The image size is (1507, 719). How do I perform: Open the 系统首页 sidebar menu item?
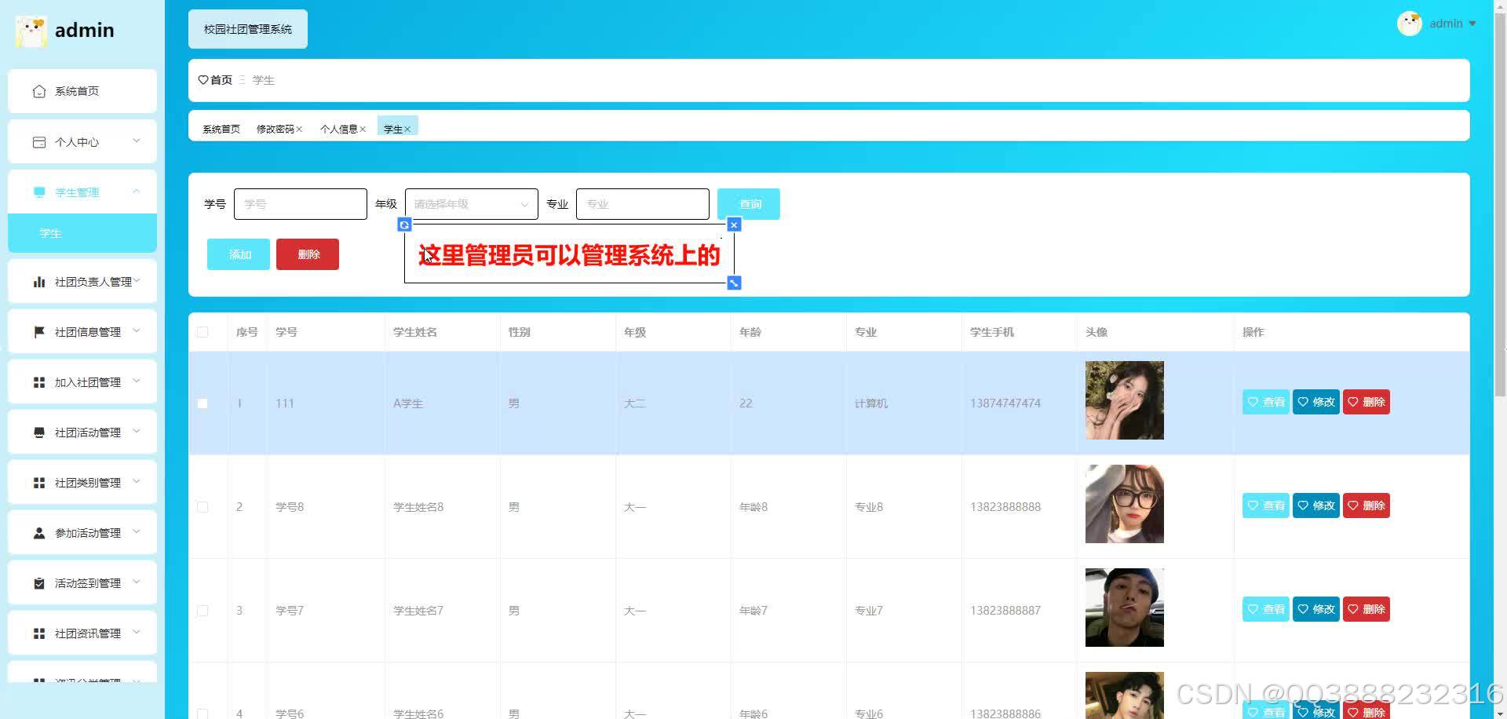click(x=82, y=91)
